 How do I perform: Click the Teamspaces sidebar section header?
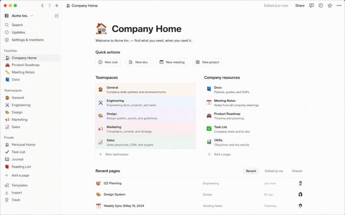[x=13, y=90]
